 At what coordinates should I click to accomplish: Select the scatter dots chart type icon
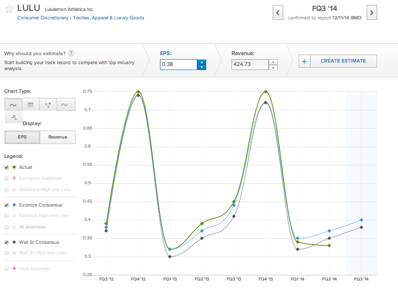pos(48,104)
